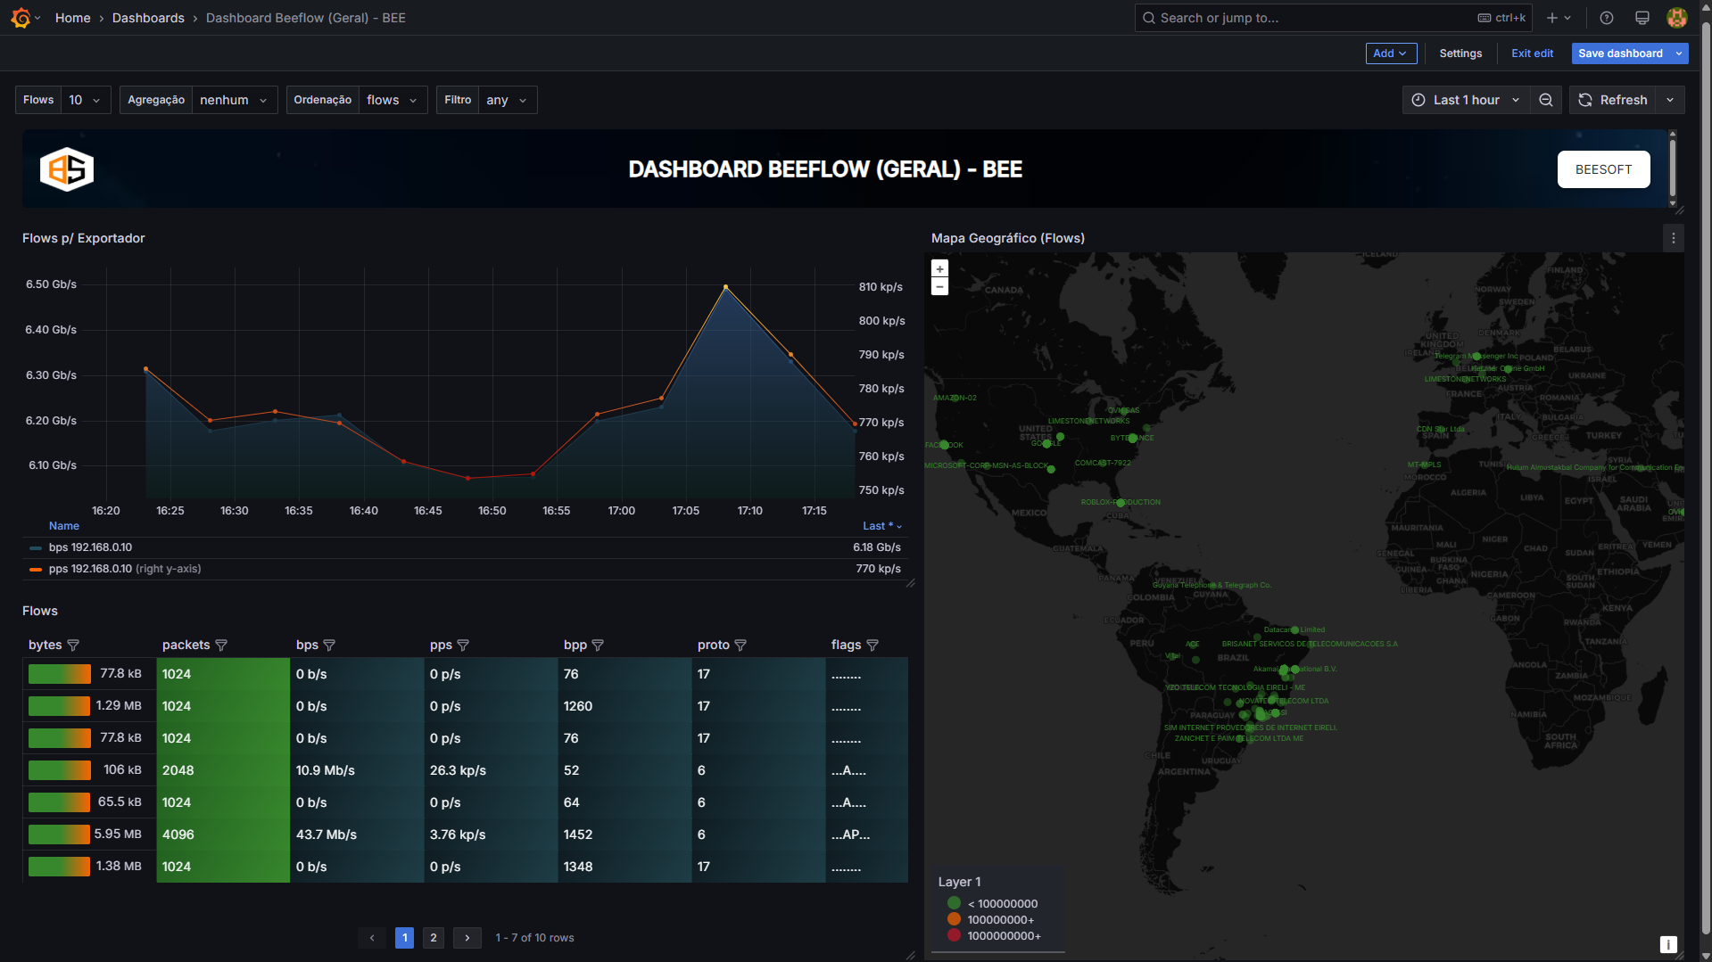Image resolution: width=1712 pixels, height=962 pixels.
Task: Click the map info toggle button
Action: (x=1667, y=944)
